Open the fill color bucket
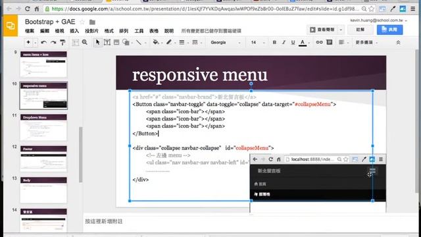The height and width of the screenshot is (237, 421). (x=156, y=42)
